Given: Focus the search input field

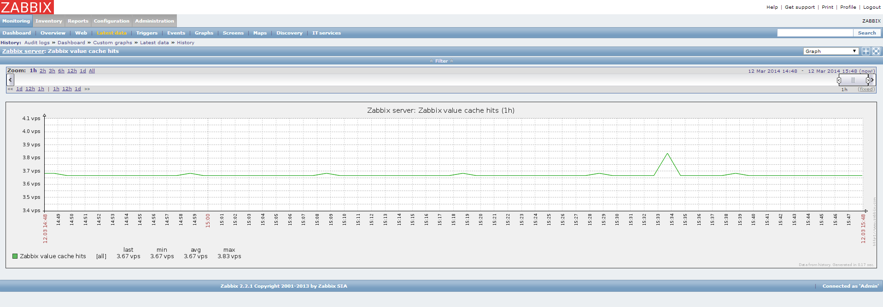Looking at the screenshot, I should point(814,33).
